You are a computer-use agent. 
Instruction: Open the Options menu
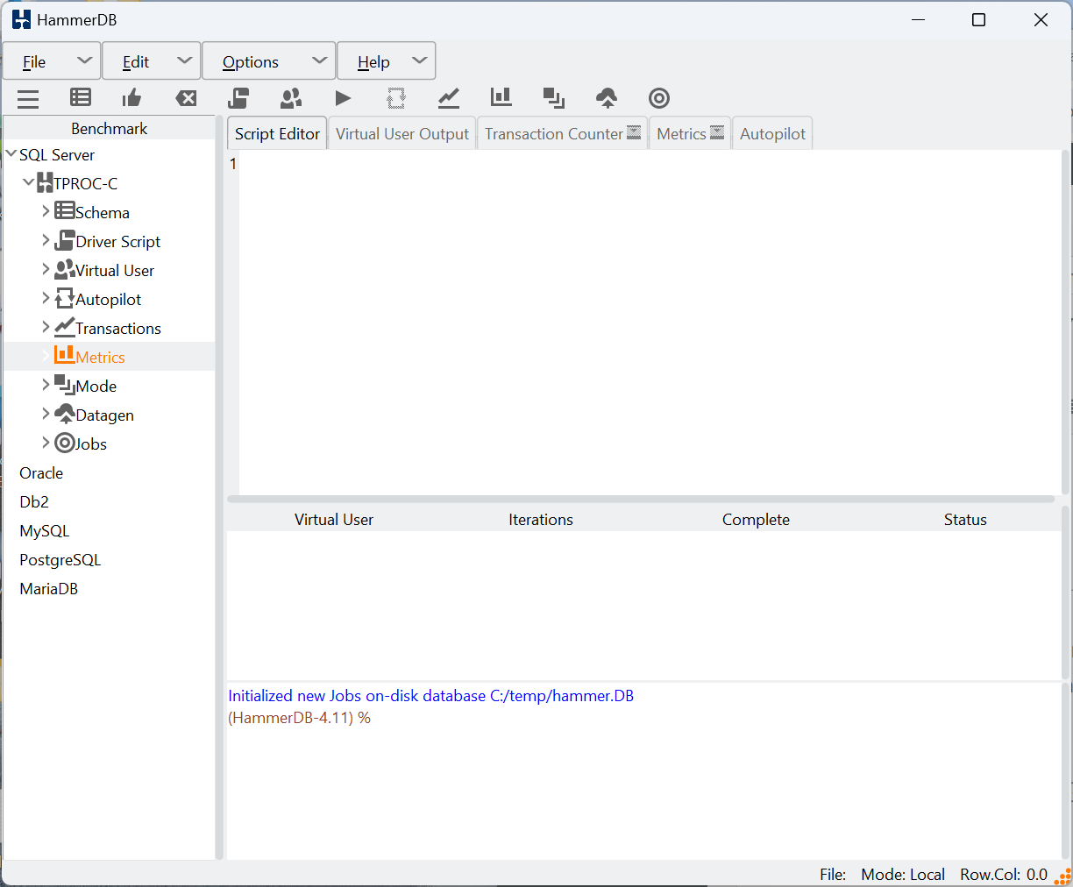[269, 61]
